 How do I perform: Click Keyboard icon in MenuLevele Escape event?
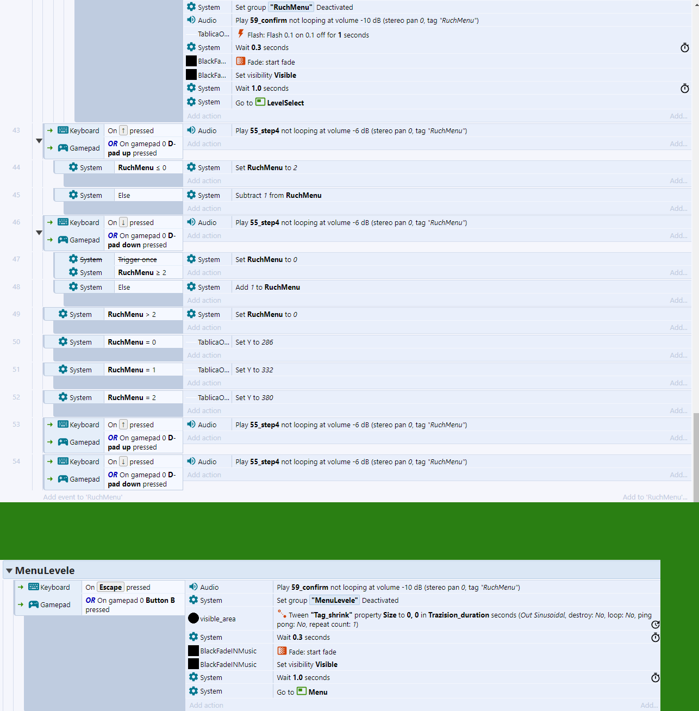[x=34, y=587]
